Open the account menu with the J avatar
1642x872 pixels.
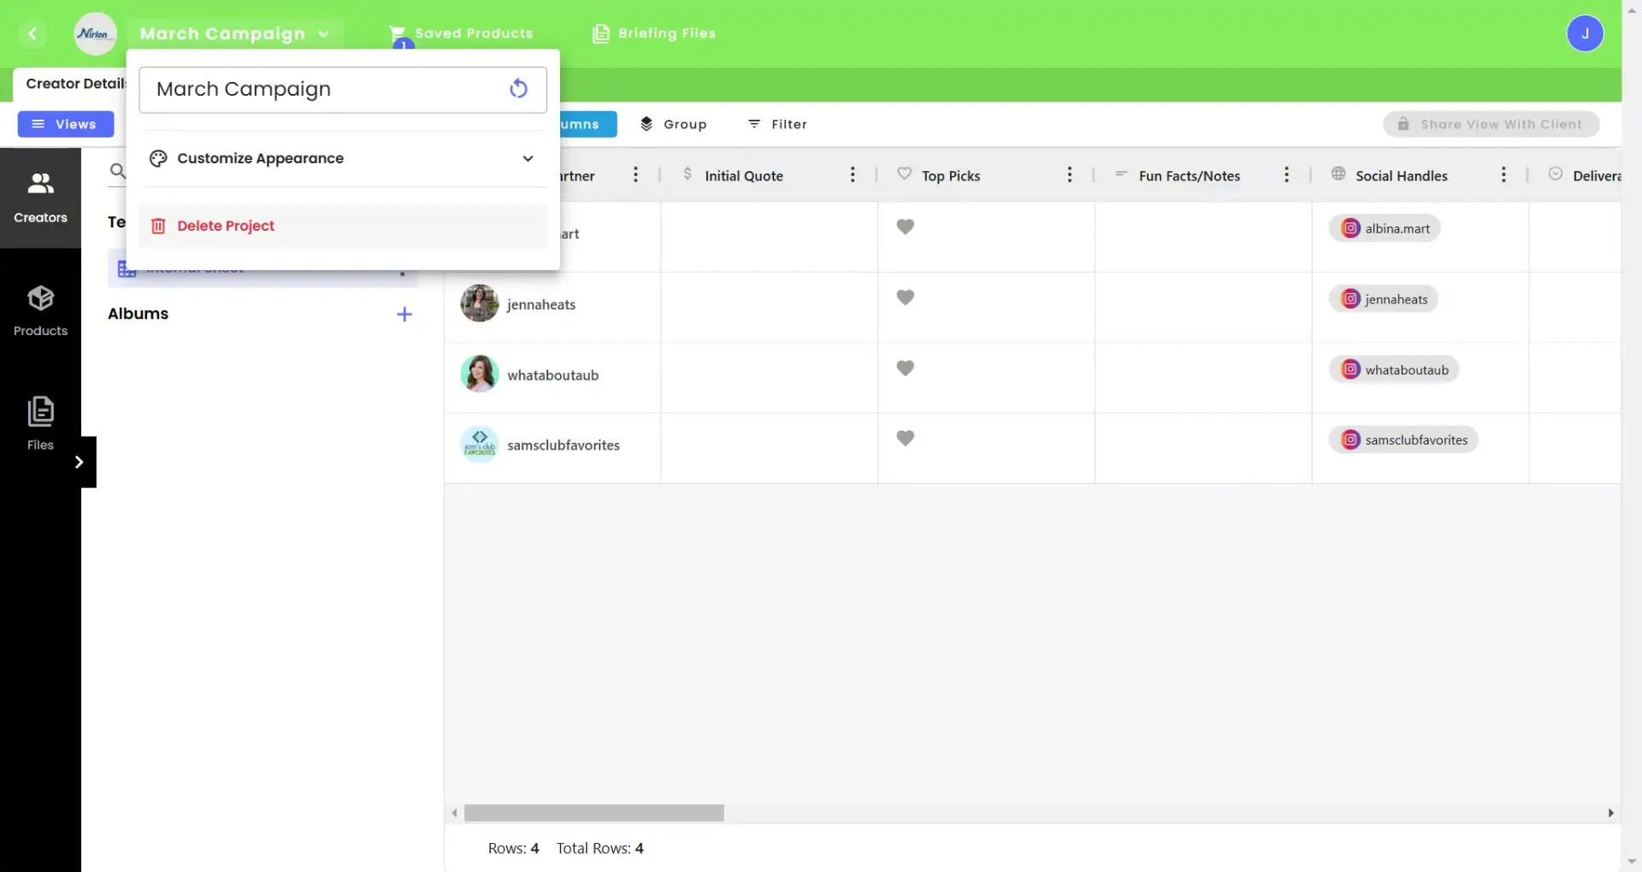coord(1586,33)
